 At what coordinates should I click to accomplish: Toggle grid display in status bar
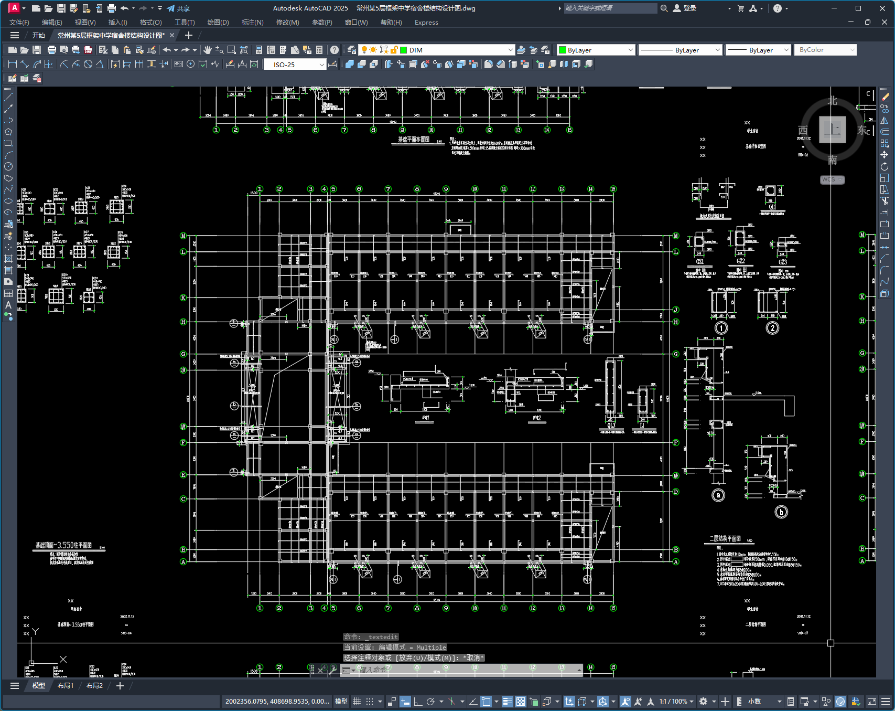(x=357, y=702)
